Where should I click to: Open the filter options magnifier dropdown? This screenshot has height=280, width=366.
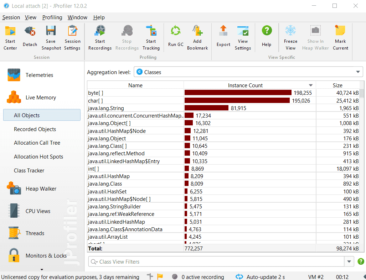[94, 262]
